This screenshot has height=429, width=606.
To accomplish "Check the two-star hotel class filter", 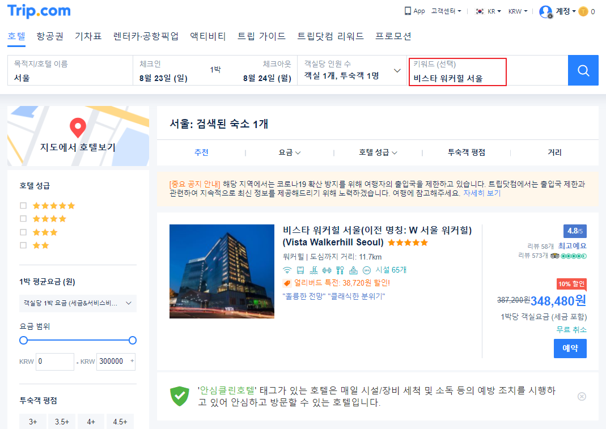I will (x=23, y=245).
